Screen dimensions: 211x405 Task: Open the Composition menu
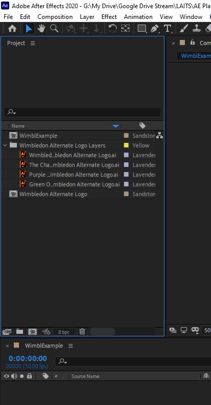click(x=55, y=17)
